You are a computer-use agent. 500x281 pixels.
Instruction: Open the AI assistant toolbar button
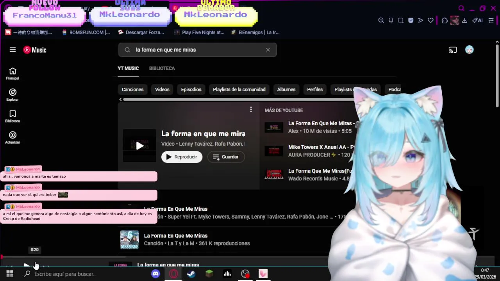pos(477,20)
